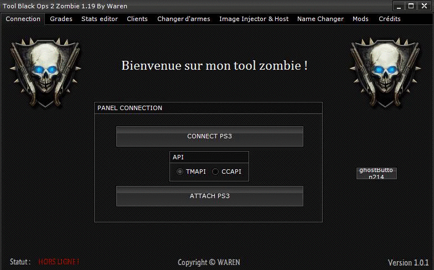Click the HORS LIGNE status text
Screen dimensions: 434x270
pyautogui.click(x=59, y=262)
